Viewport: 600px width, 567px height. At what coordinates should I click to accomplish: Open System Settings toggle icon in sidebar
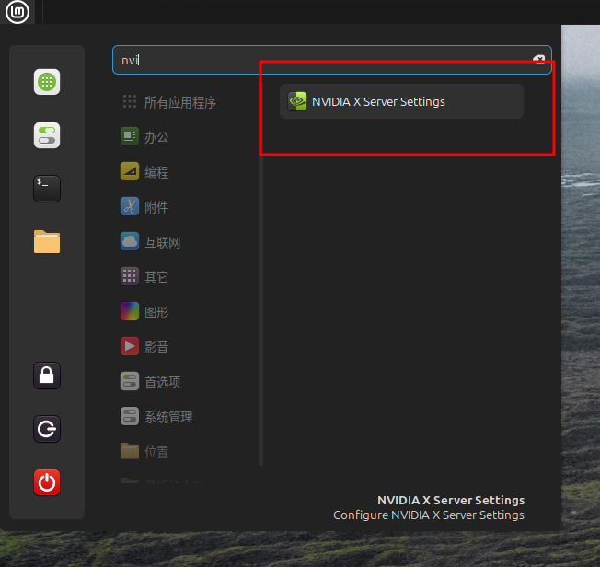pos(47,135)
